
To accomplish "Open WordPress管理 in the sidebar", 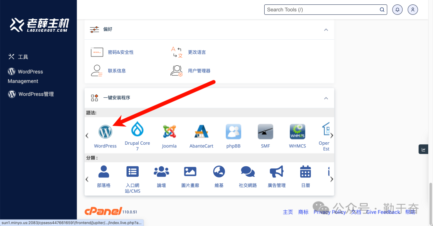I will click(x=36, y=94).
